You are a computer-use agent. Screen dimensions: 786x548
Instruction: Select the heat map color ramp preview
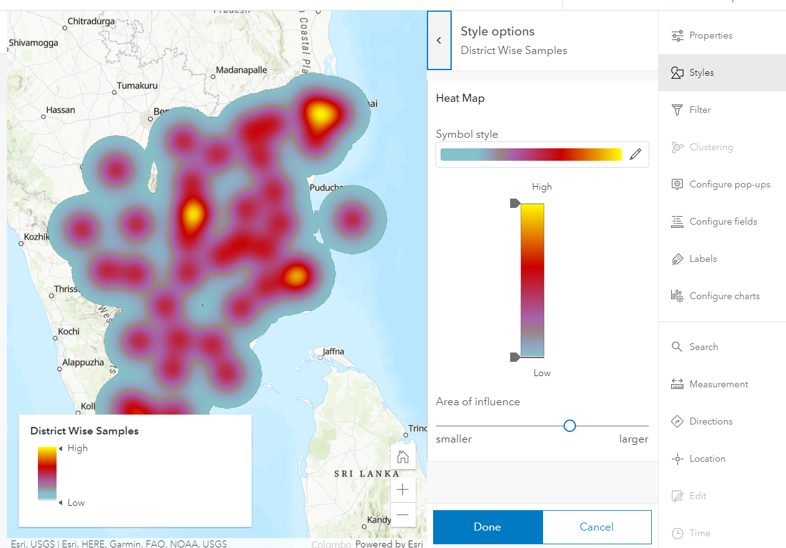531,154
